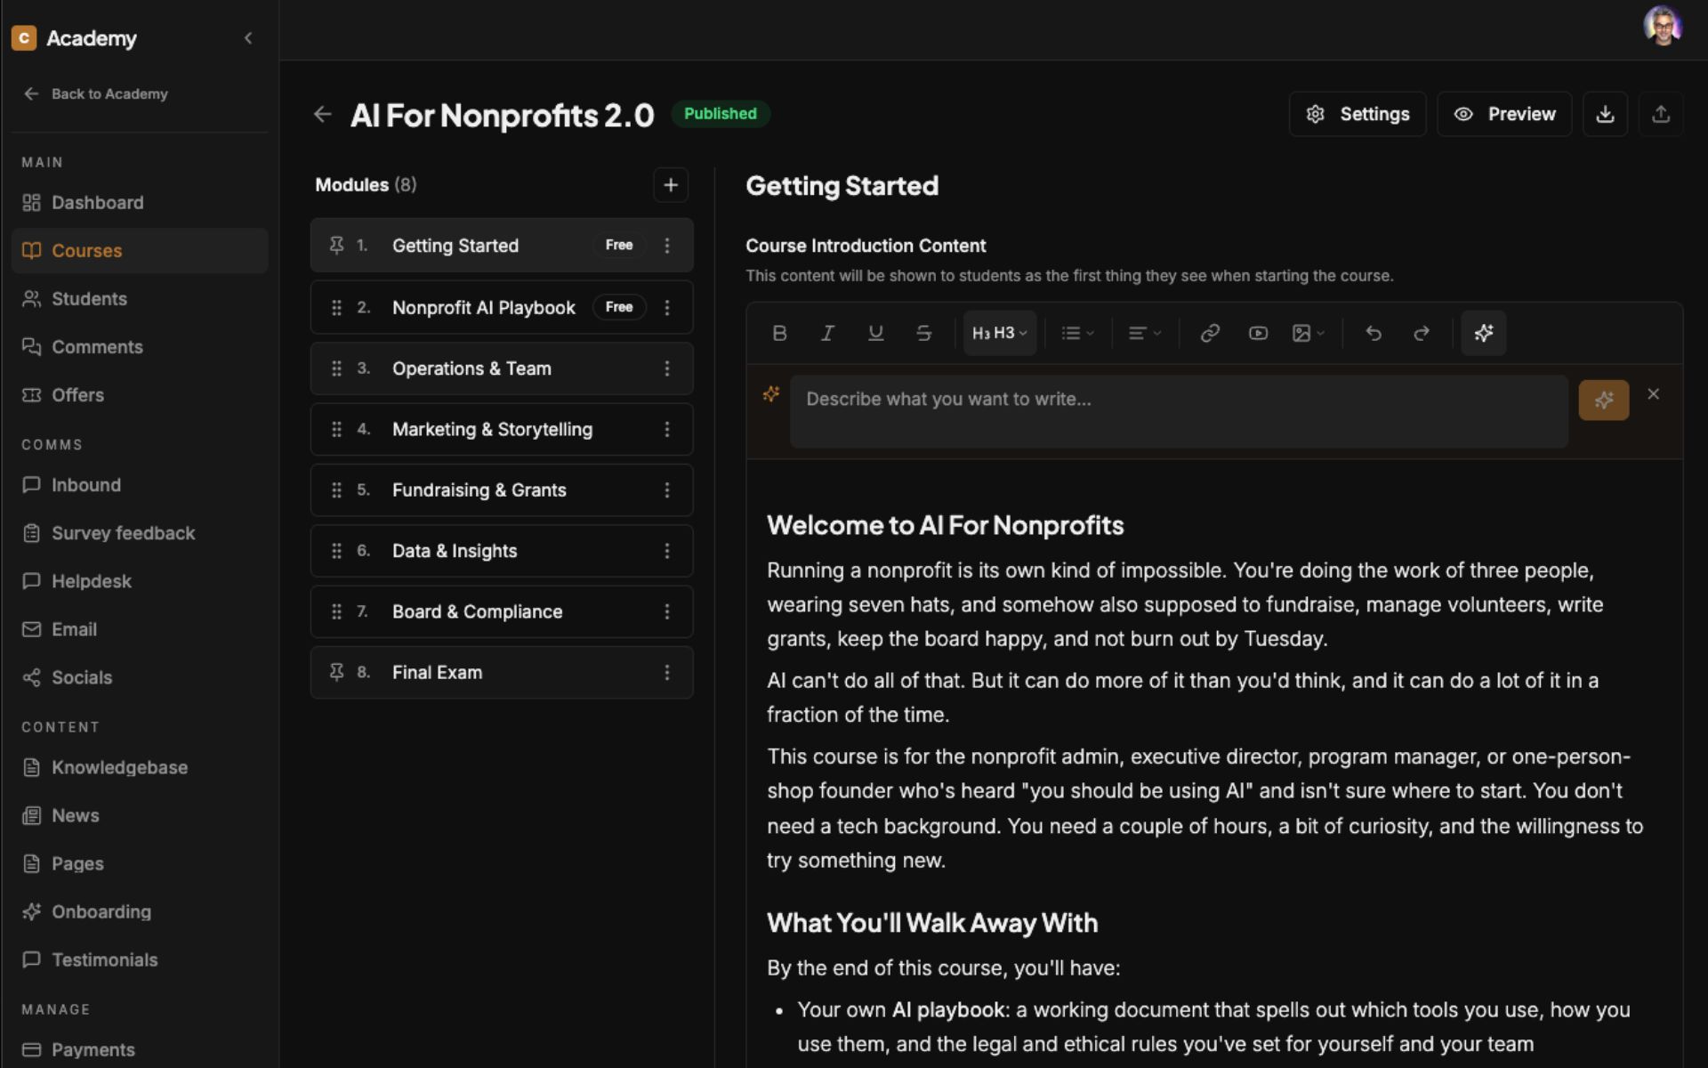The width and height of the screenshot is (1708, 1068).
Task: Open the text alignment dropdown
Action: (1144, 333)
